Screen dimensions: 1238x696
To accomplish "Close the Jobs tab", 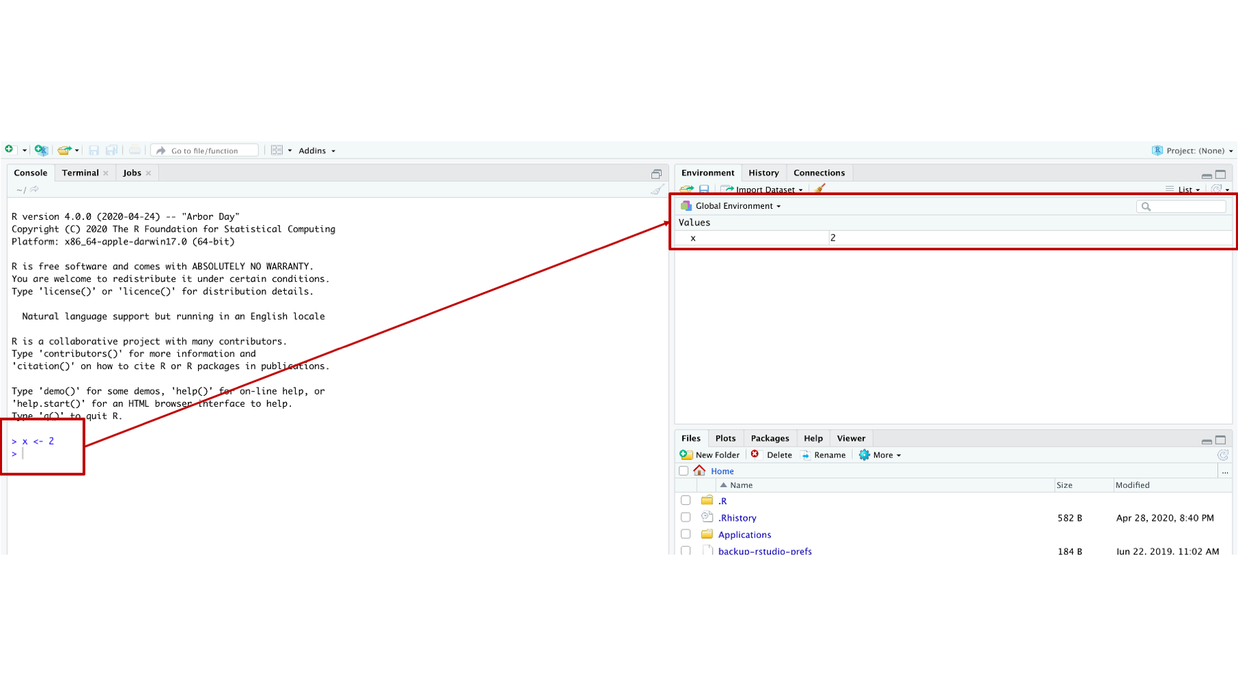I will tap(149, 173).
